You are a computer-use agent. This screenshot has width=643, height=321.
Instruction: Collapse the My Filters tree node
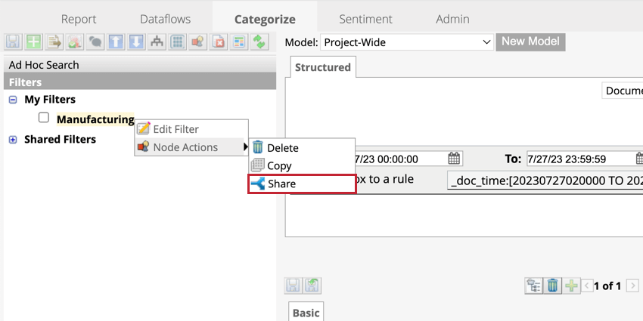pos(13,100)
